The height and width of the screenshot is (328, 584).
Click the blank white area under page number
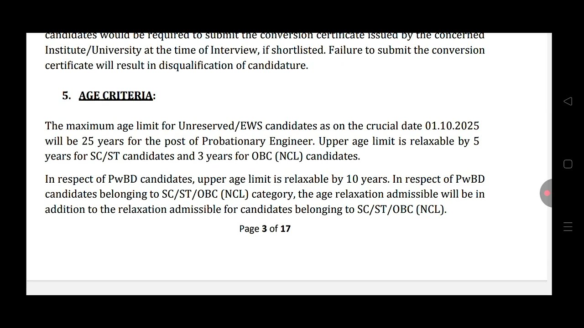(x=287, y=257)
